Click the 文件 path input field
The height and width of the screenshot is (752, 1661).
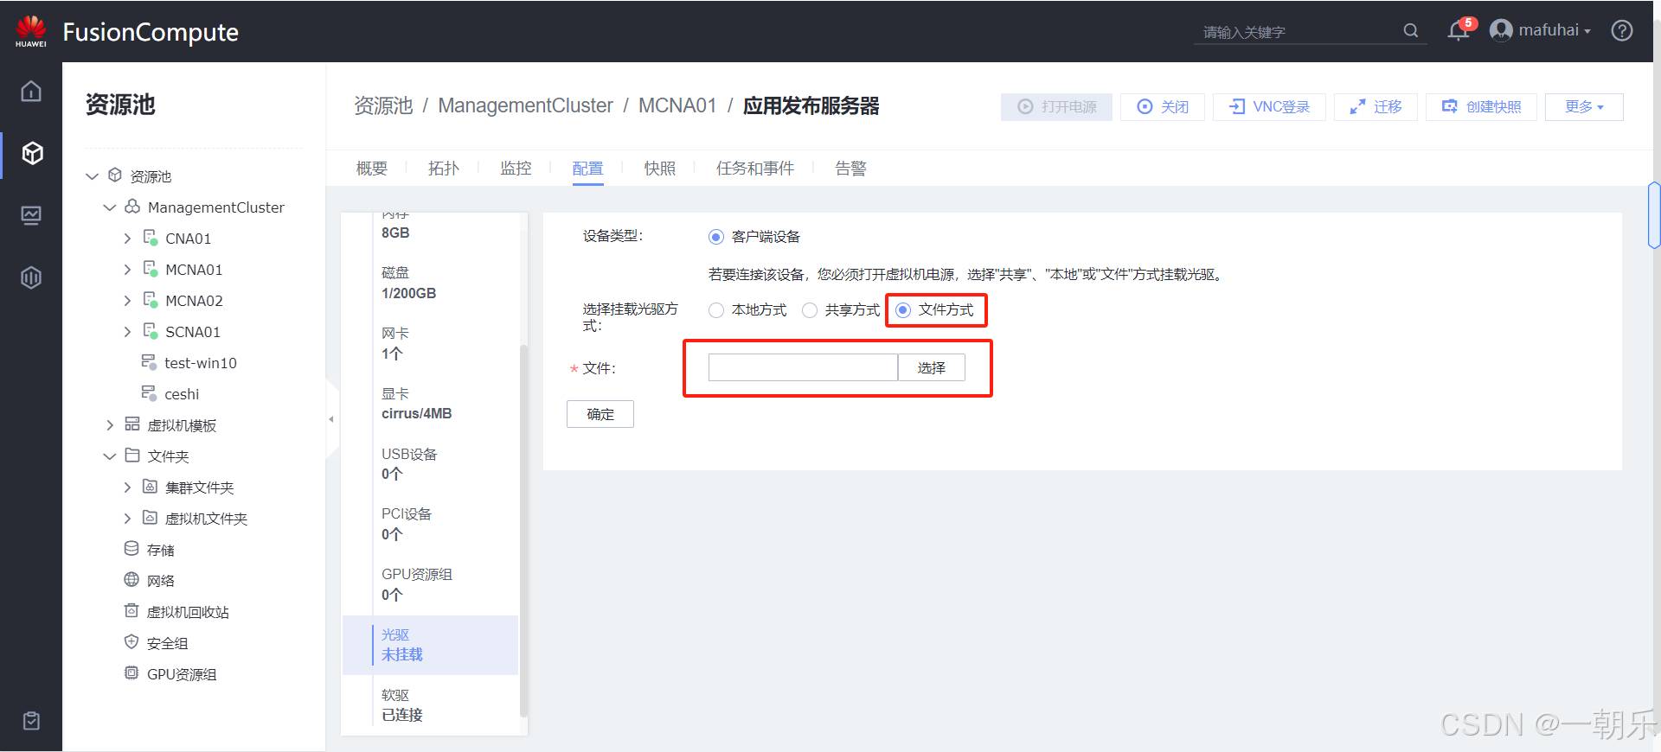[x=802, y=368]
